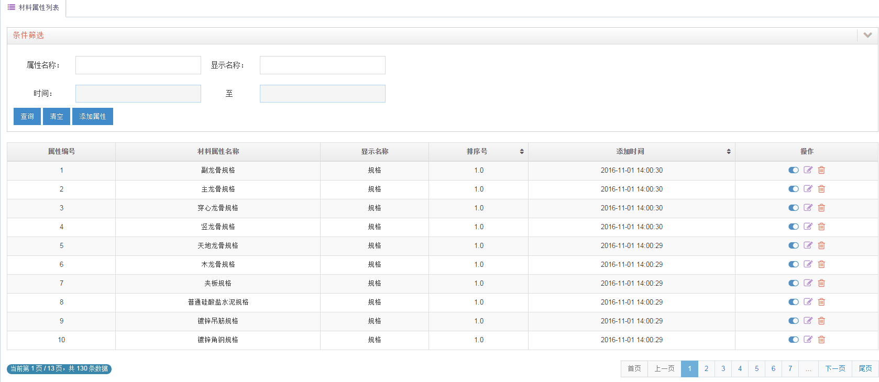The width and height of the screenshot is (879, 382).
Task: Edit the 副龙骨规格 row
Action: click(808, 170)
